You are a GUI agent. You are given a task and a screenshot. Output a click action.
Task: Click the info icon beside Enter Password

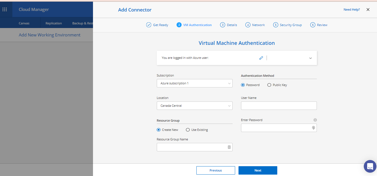pyautogui.click(x=315, y=120)
